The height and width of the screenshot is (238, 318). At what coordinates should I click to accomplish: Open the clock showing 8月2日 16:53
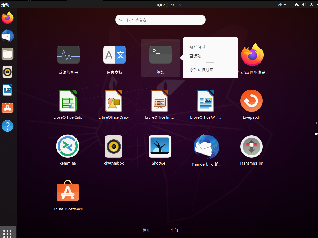(170, 5)
